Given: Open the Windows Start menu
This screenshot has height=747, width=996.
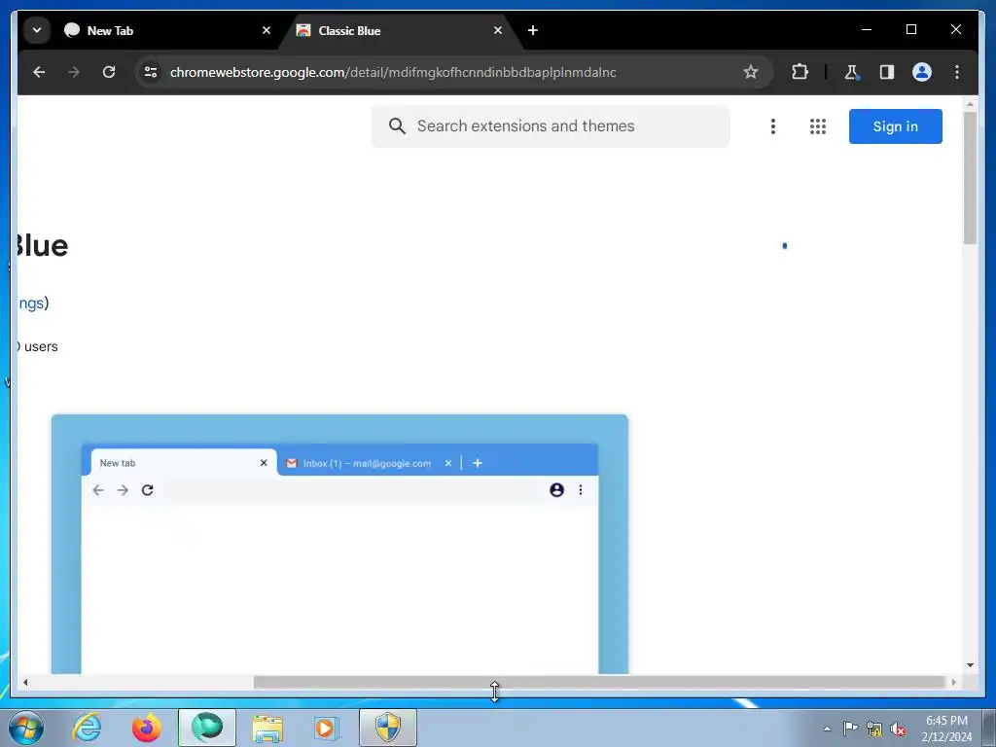Looking at the screenshot, I should click(26, 728).
